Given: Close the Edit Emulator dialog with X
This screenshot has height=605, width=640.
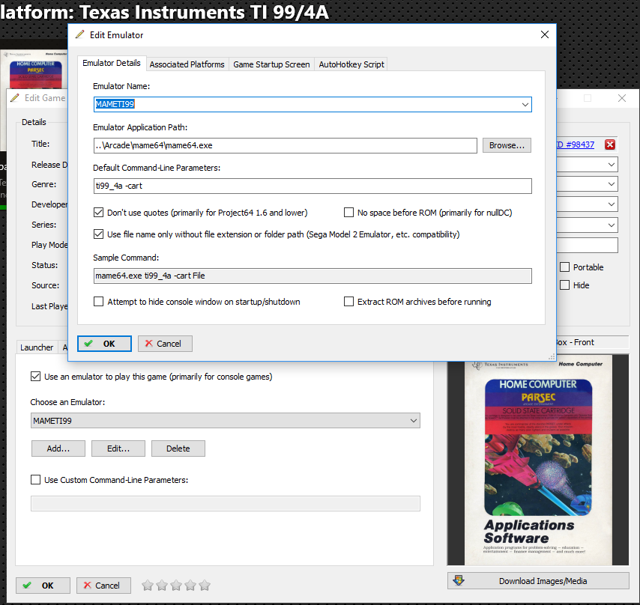Looking at the screenshot, I should [545, 34].
